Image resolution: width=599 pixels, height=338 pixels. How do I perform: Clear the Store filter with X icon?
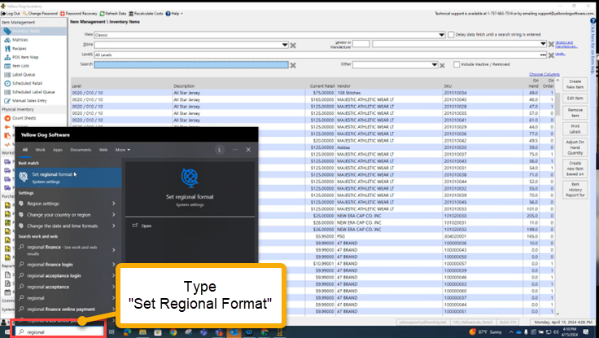[x=293, y=46]
